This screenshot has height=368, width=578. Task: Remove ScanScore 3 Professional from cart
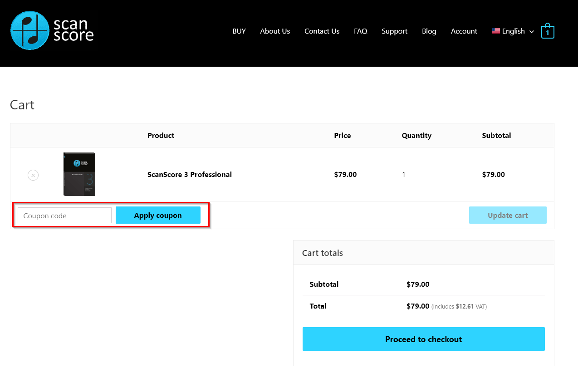pos(33,175)
